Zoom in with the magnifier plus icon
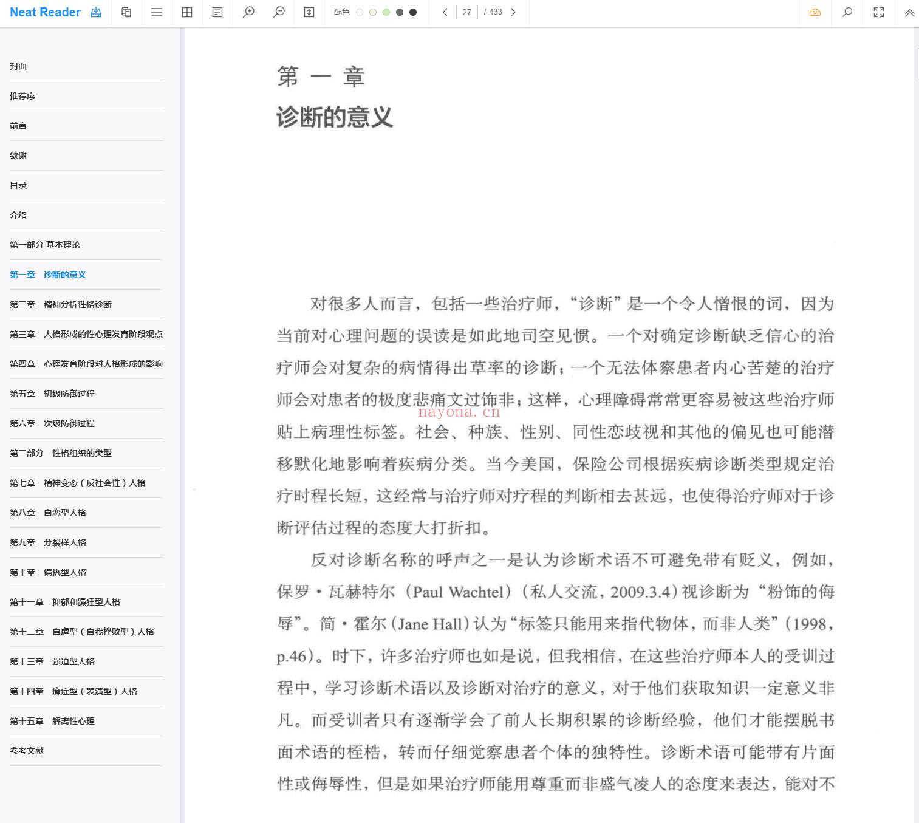Image resolution: width=919 pixels, height=823 pixels. click(248, 12)
